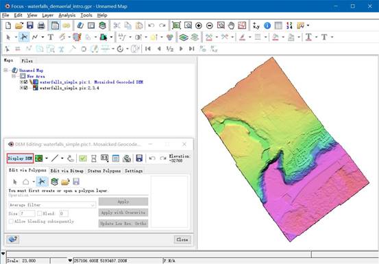This screenshot has height=264, width=379.
Task: Click the New document icon in main toolbar
Action: (x=8, y=25)
